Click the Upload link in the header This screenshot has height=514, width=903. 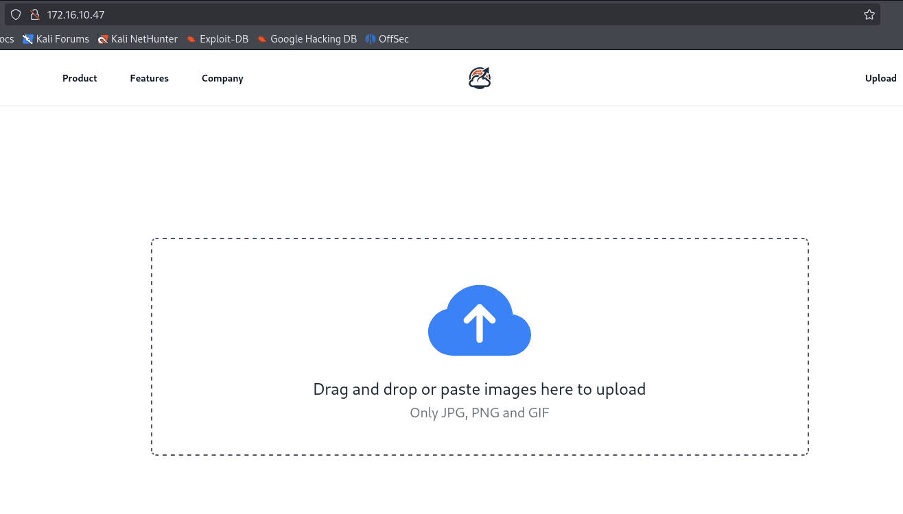click(x=880, y=78)
